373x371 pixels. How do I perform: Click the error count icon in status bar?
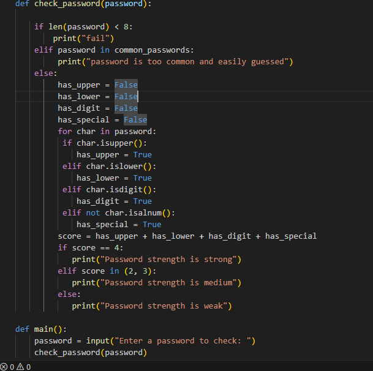4,367
